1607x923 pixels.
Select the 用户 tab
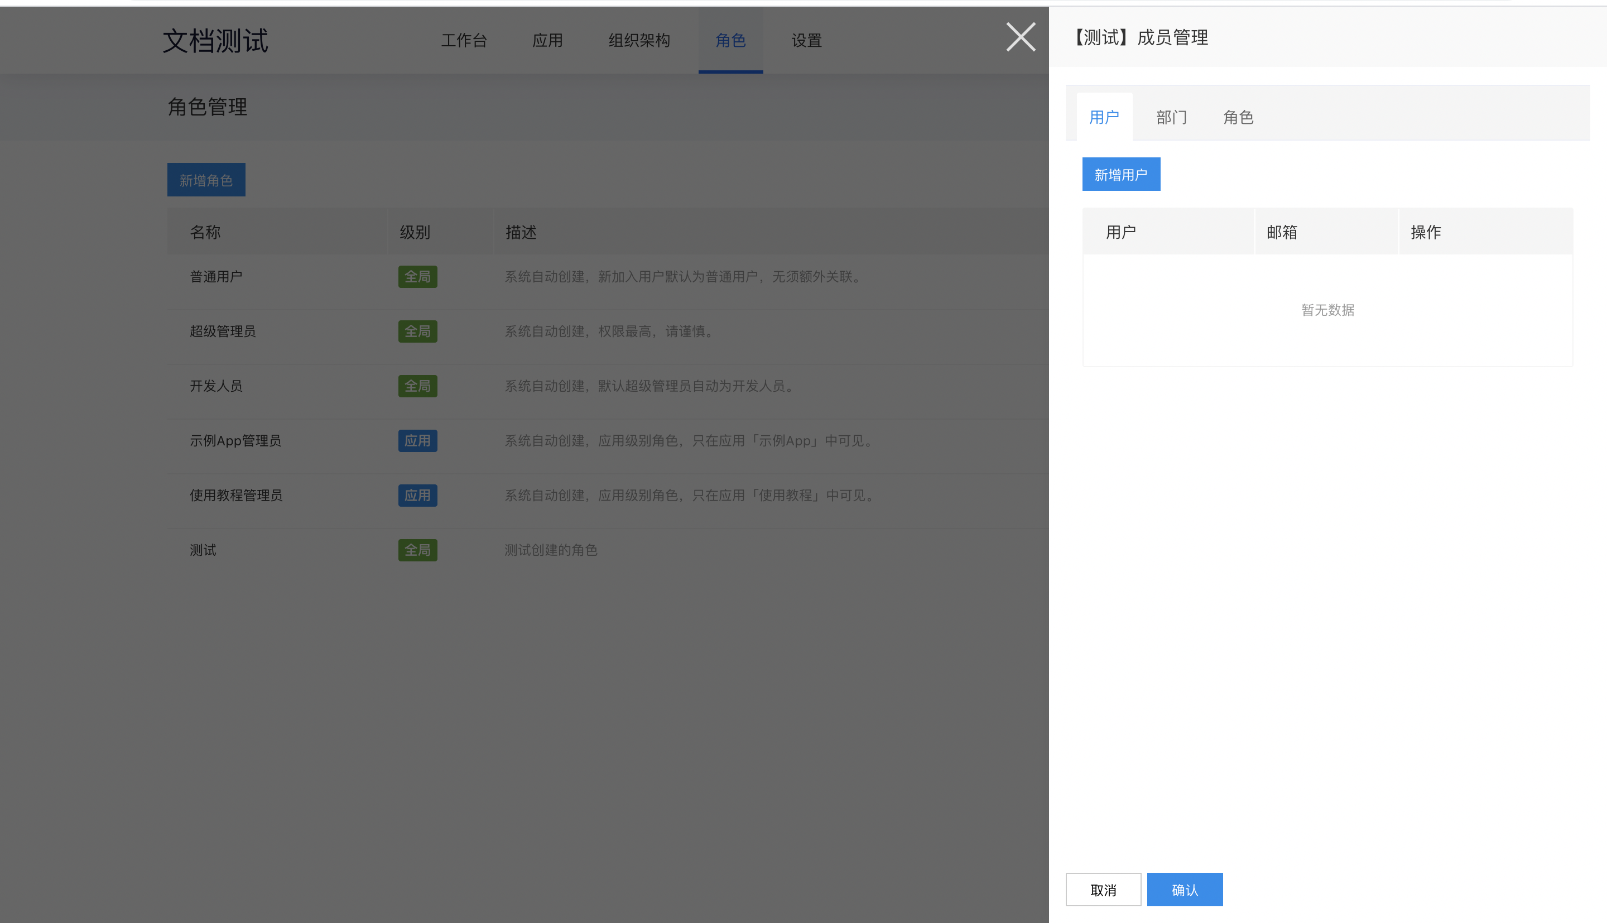[x=1104, y=117]
